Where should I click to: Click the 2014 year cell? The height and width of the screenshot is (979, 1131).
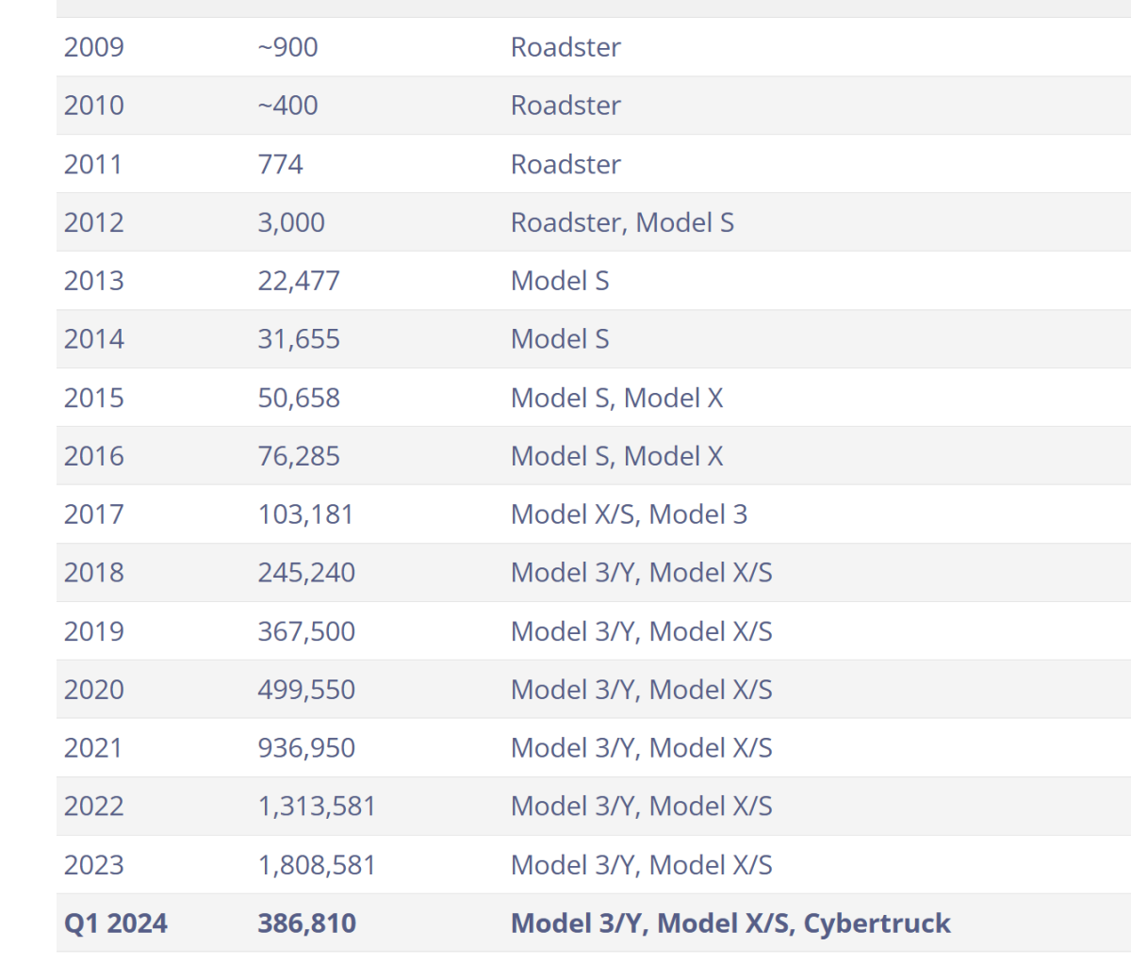[94, 339]
